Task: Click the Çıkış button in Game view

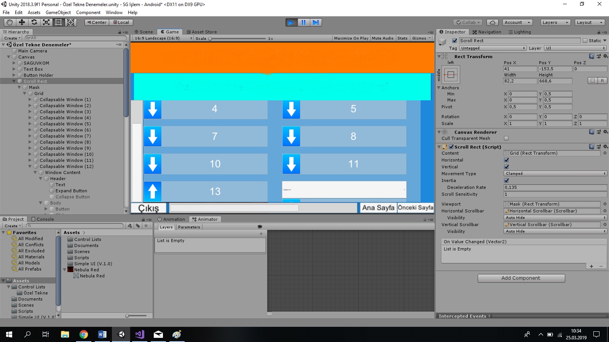Action: coord(148,208)
